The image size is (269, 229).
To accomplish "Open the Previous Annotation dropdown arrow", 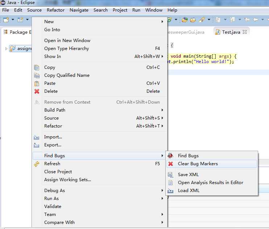I will point(240,20).
